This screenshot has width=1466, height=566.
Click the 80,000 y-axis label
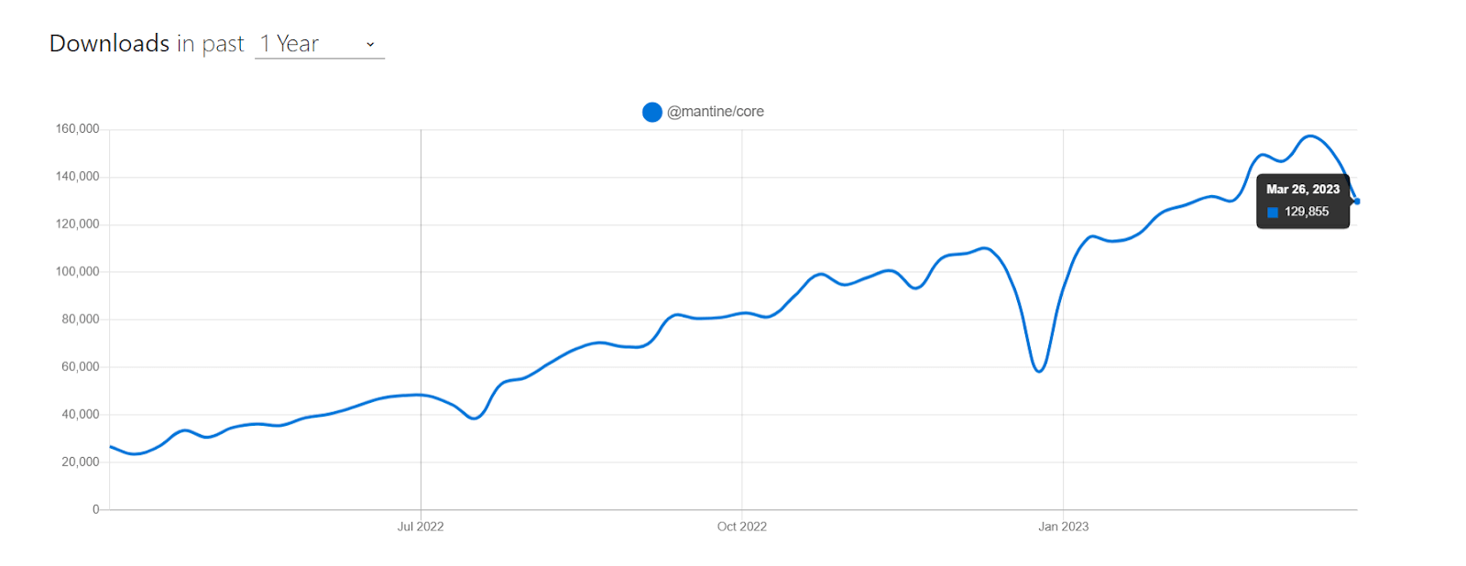click(80, 320)
